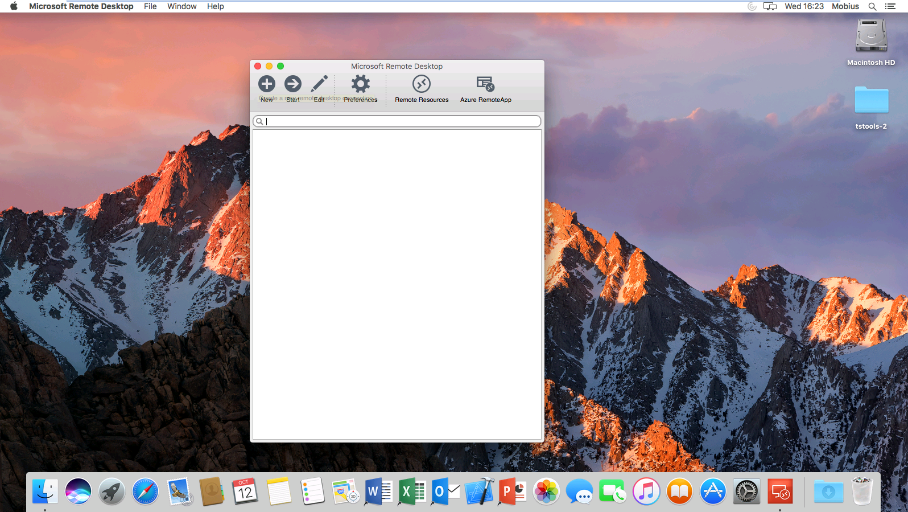Click the New connection plus icon

point(266,84)
